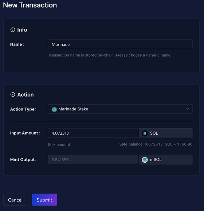Click the Info circle icon

click(x=13, y=30)
